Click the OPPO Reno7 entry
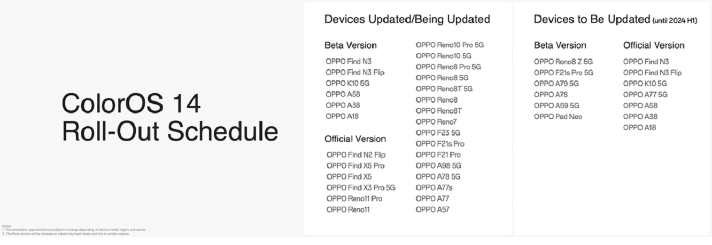Viewport: 712px width, 245px height. click(x=436, y=122)
